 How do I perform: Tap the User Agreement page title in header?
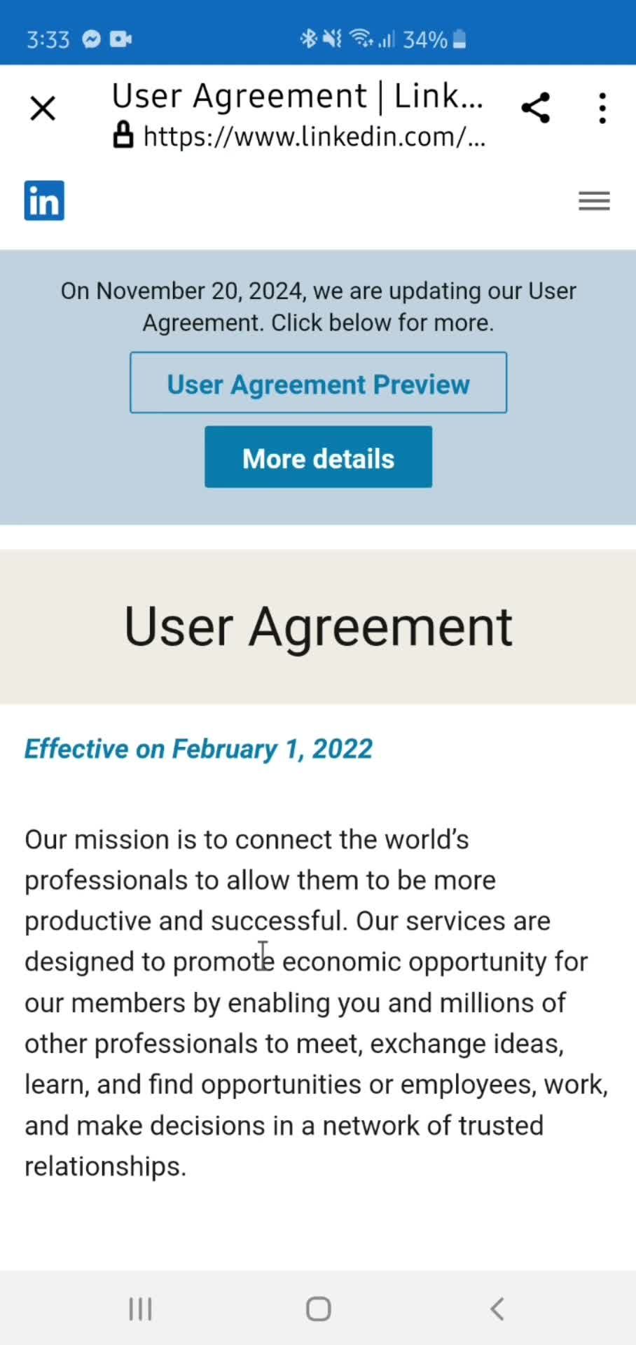click(298, 96)
